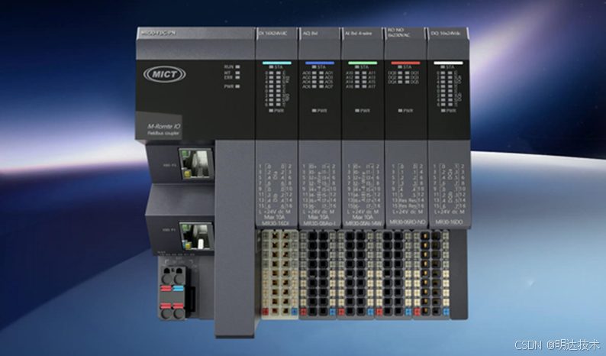Select the cyan color bar on DI module
606x356 pixels.
point(277,63)
